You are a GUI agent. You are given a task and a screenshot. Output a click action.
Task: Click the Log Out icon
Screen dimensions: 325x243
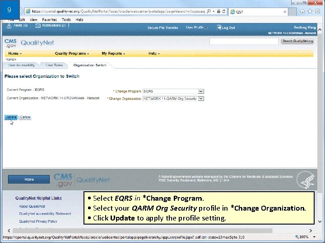click(219, 27)
